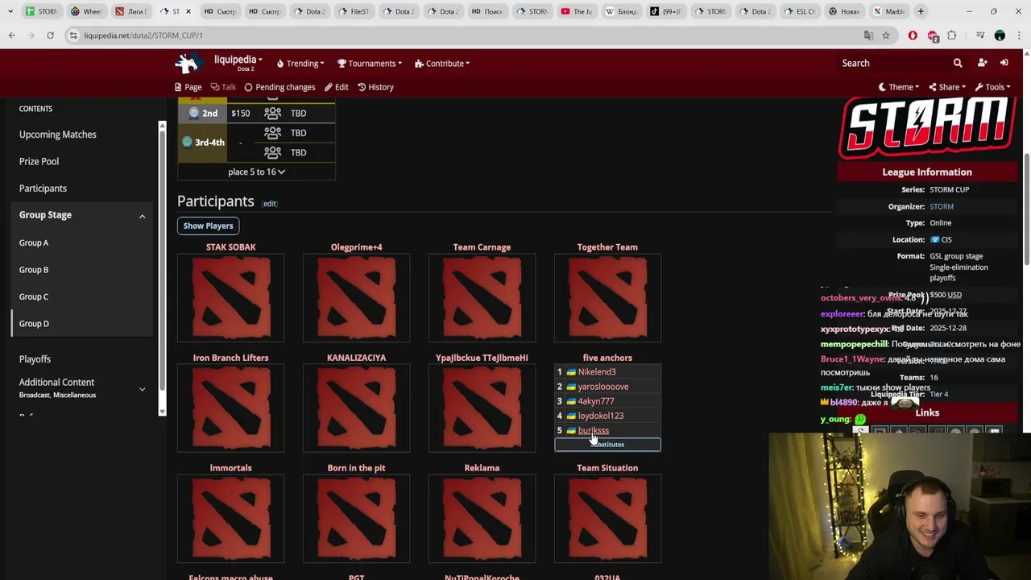This screenshot has height=580, width=1031.
Task: Expand place 5 to 16 rows
Action: pyautogui.click(x=256, y=172)
